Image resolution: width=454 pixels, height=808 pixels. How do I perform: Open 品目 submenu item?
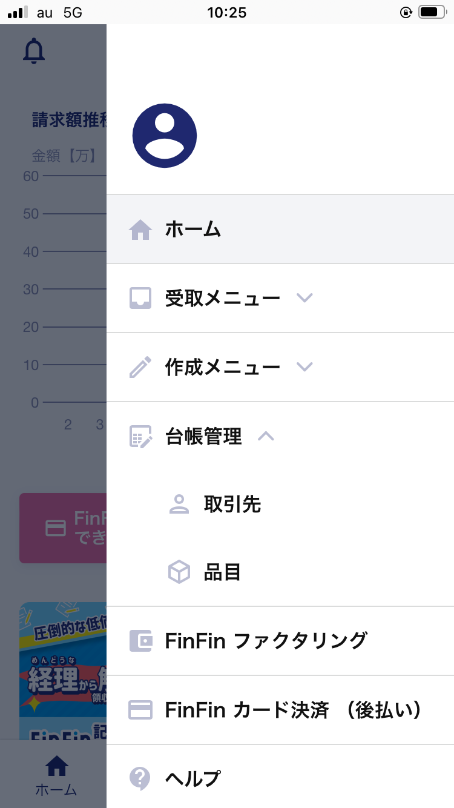pos(223,572)
